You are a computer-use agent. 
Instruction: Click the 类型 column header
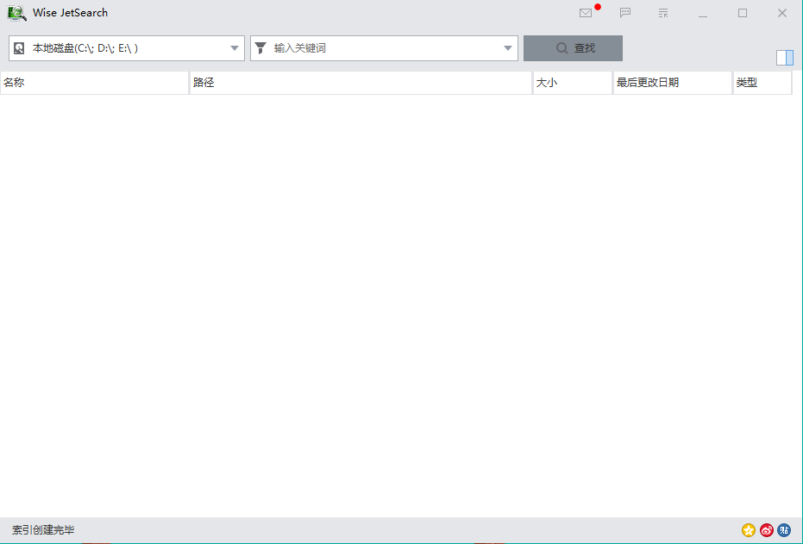click(762, 83)
